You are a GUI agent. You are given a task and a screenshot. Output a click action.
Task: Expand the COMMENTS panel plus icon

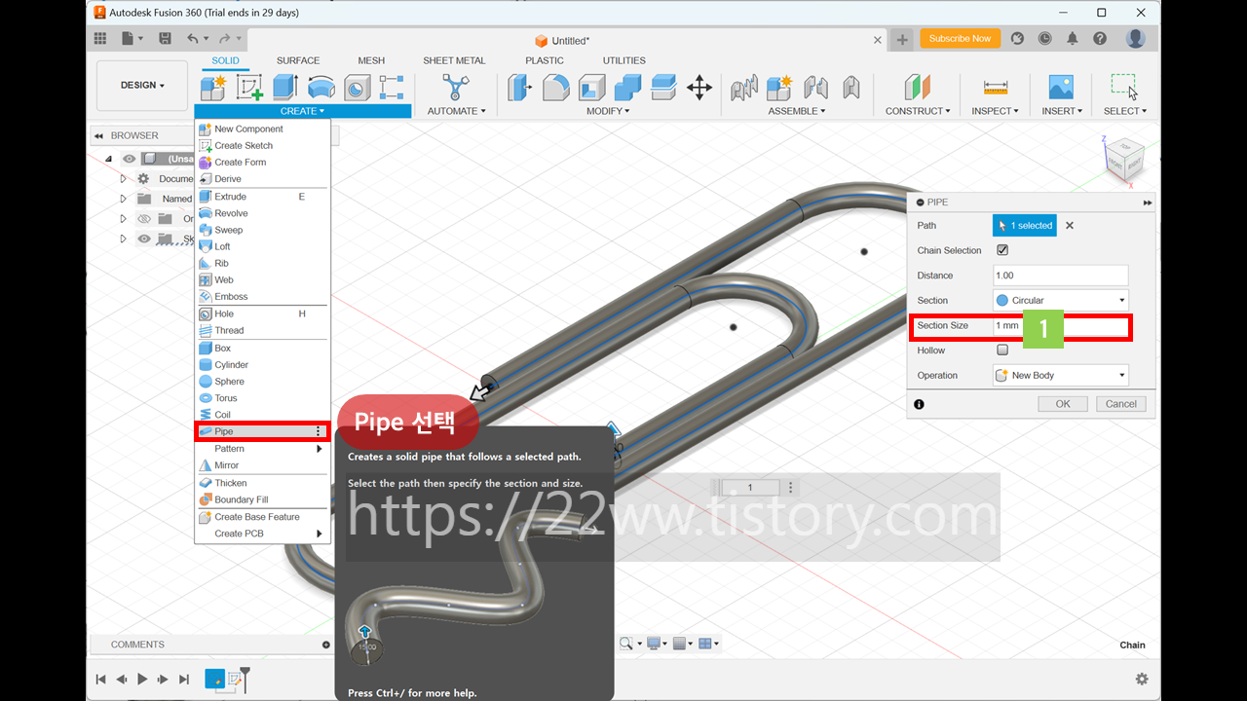pyautogui.click(x=326, y=645)
